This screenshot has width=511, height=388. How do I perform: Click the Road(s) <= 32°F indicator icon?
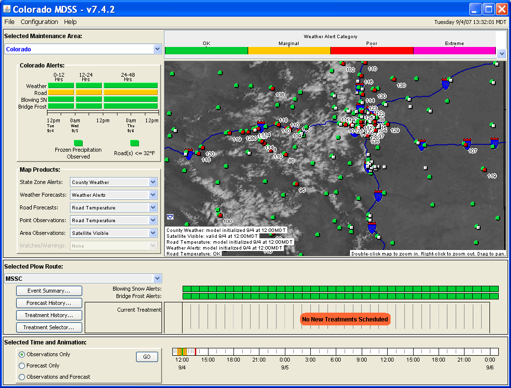134,143
